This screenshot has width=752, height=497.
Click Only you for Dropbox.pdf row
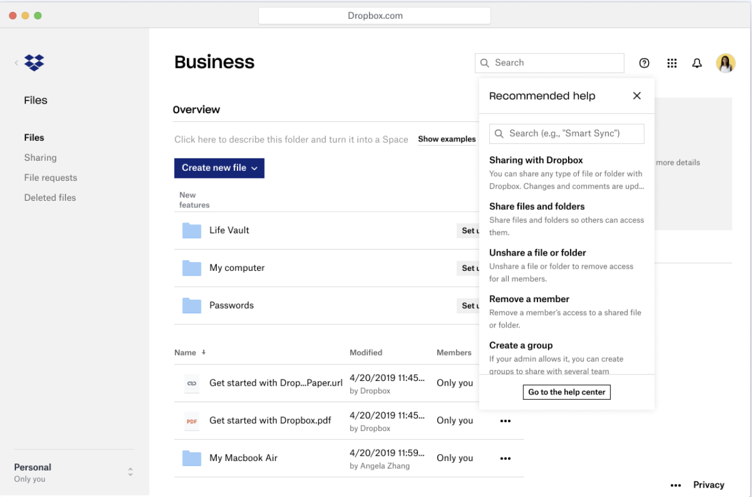click(x=455, y=420)
